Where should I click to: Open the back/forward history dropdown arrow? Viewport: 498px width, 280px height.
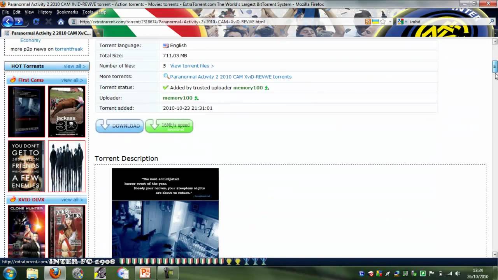[x=26, y=22]
